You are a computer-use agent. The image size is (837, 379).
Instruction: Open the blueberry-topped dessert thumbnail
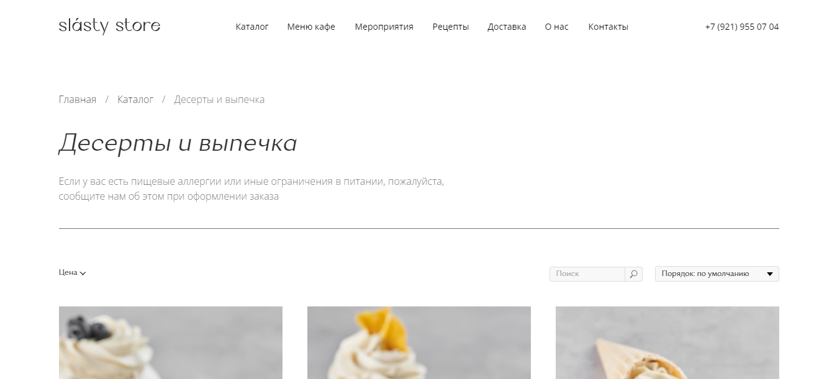pyautogui.click(x=171, y=342)
